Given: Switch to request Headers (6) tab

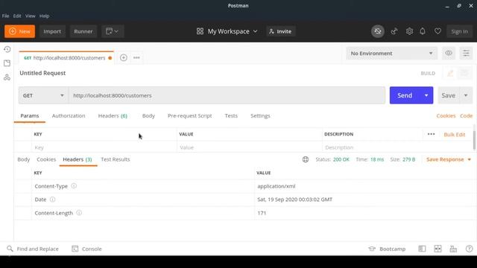Looking at the screenshot, I should (113, 116).
